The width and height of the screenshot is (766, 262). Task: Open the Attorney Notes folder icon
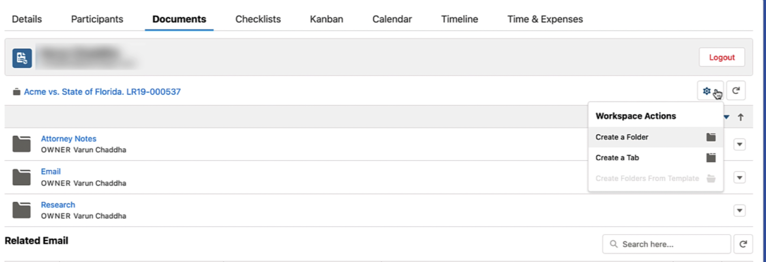coord(21,144)
